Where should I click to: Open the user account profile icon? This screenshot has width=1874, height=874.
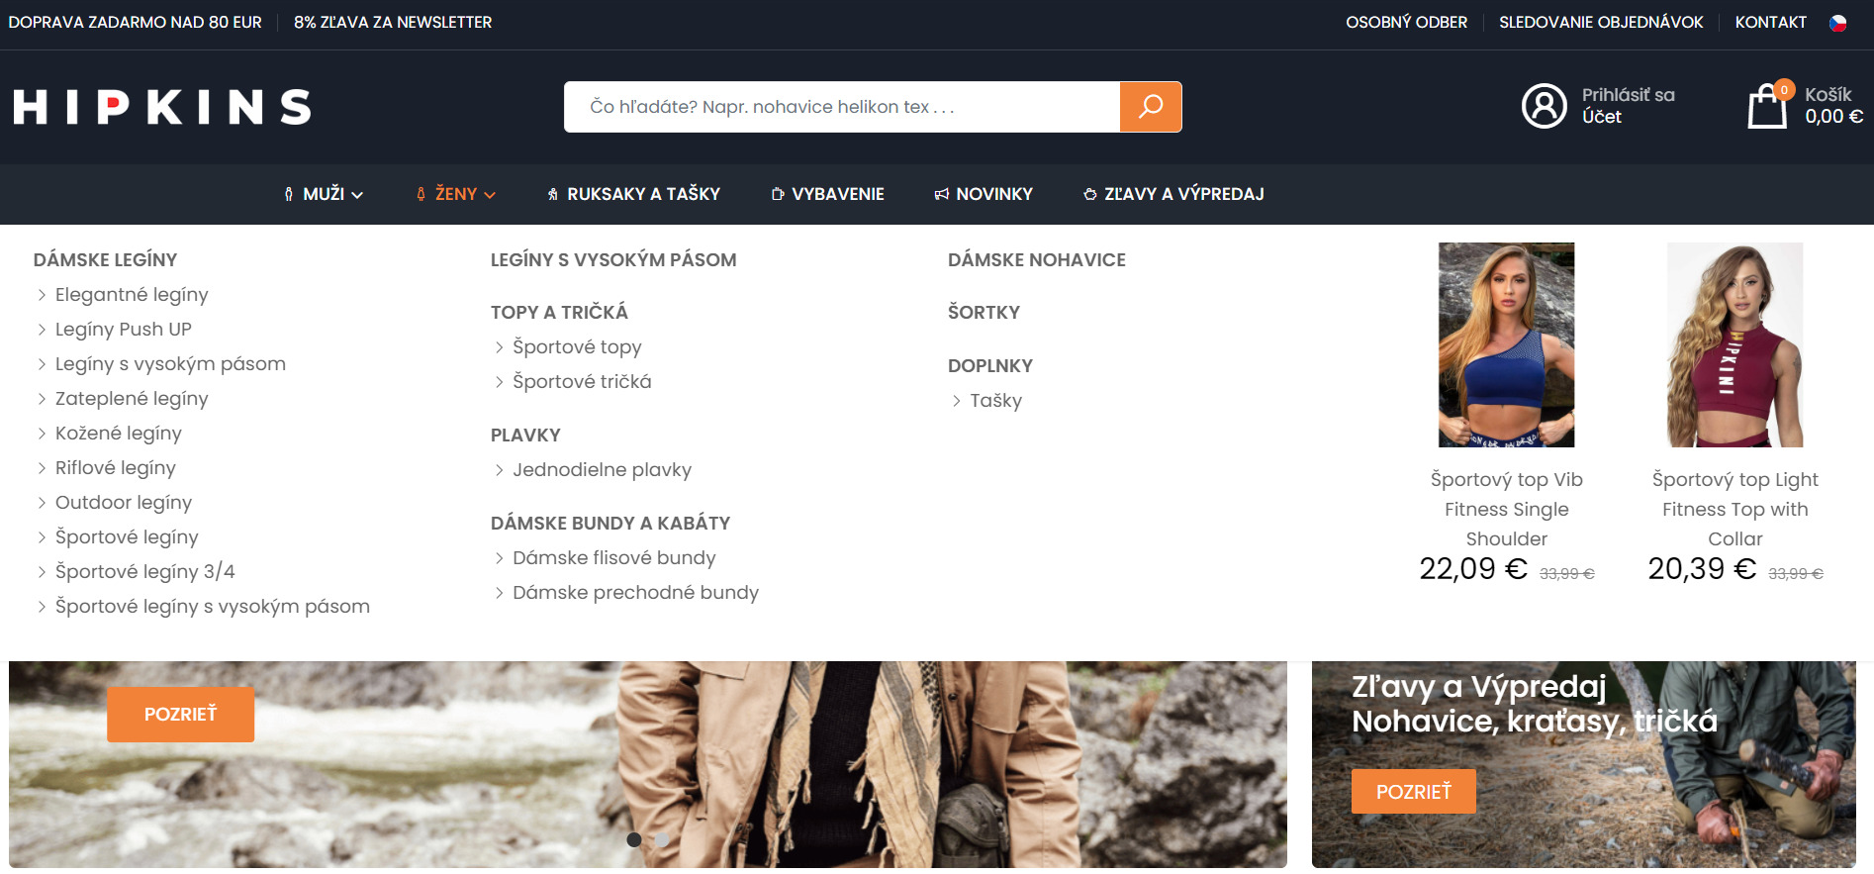pyautogui.click(x=1544, y=106)
